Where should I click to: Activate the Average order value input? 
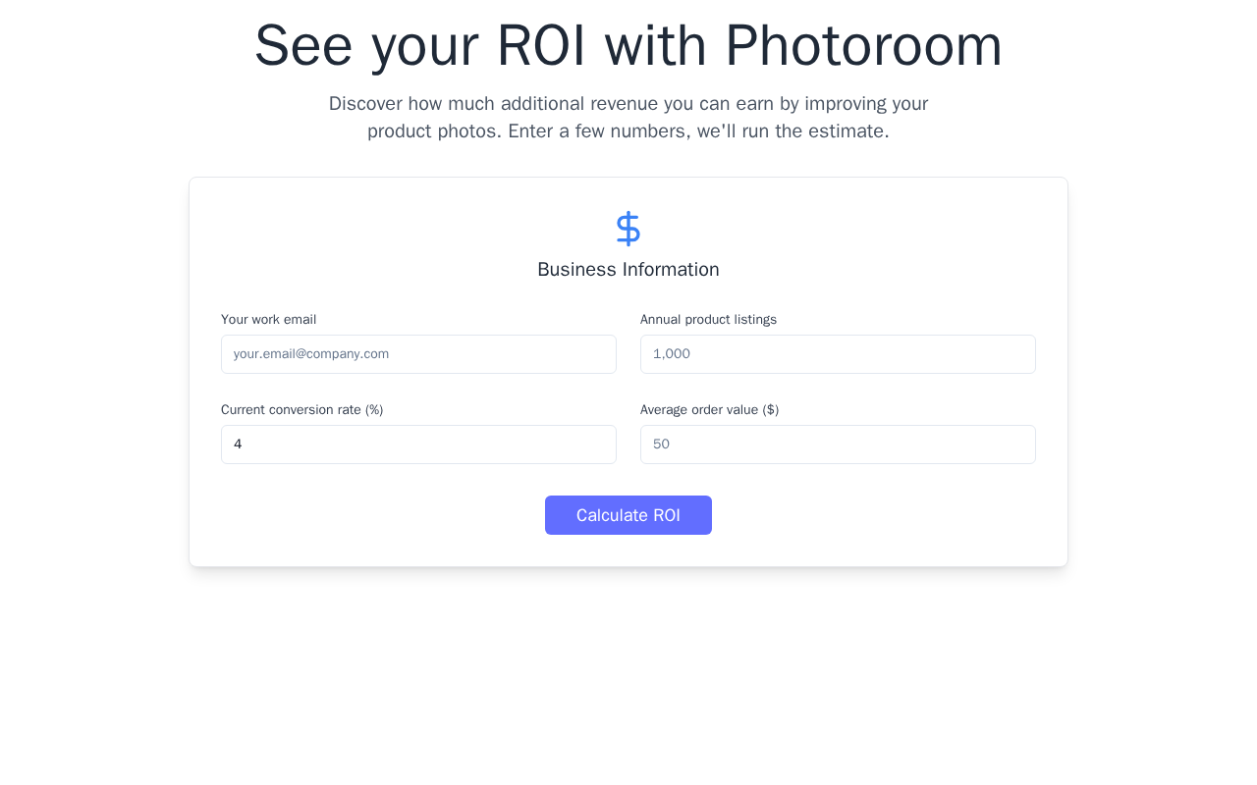pos(838,445)
